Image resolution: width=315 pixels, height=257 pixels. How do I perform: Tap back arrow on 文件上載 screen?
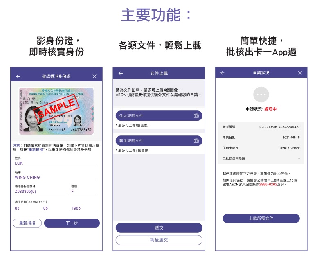click(x=121, y=74)
